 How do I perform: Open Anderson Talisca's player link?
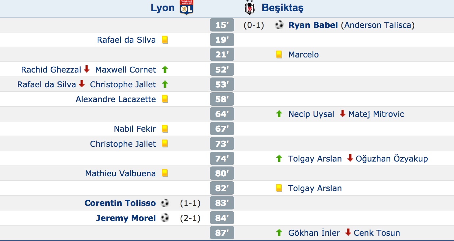coord(378,25)
